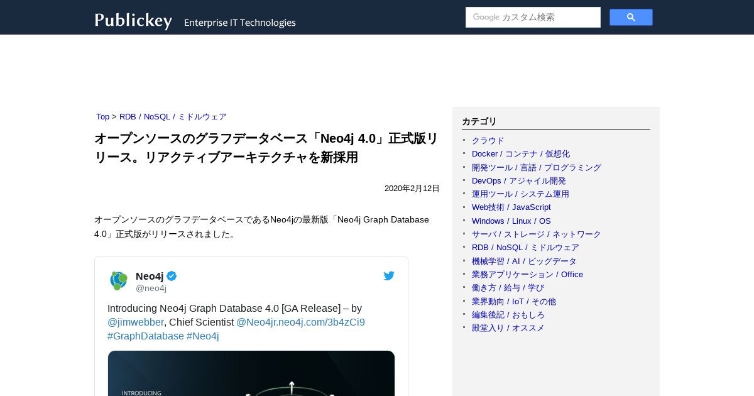
Task: Click the #GraphDatabase hashtag
Action: [146, 336]
